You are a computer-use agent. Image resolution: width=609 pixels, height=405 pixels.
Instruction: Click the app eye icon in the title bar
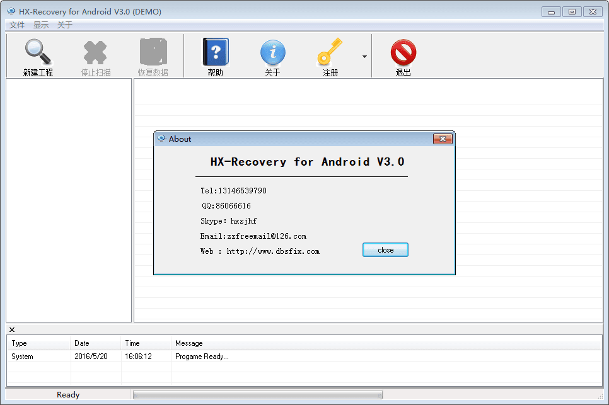[11, 11]
